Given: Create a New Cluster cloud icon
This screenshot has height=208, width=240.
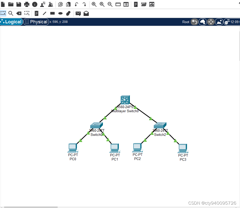Looking at the screenshot, I should [x=203, y=22].
